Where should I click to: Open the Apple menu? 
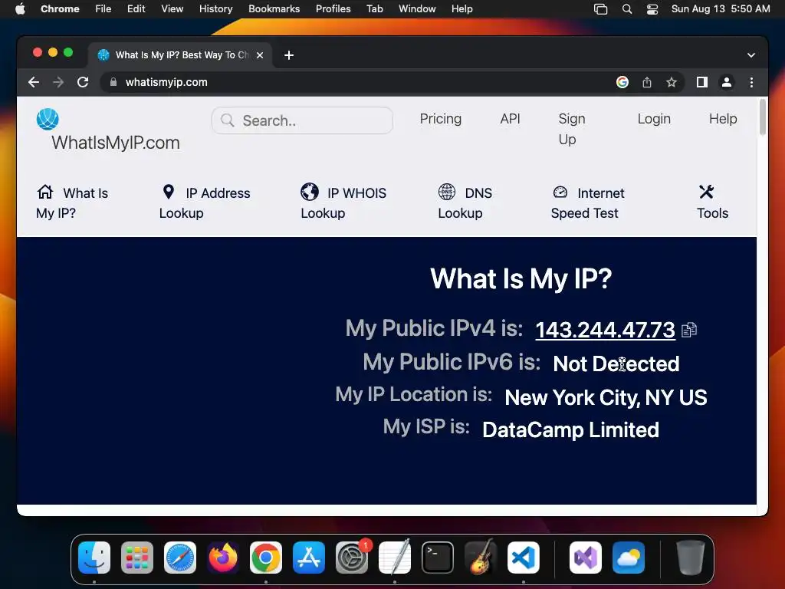[x=20, y=9]
